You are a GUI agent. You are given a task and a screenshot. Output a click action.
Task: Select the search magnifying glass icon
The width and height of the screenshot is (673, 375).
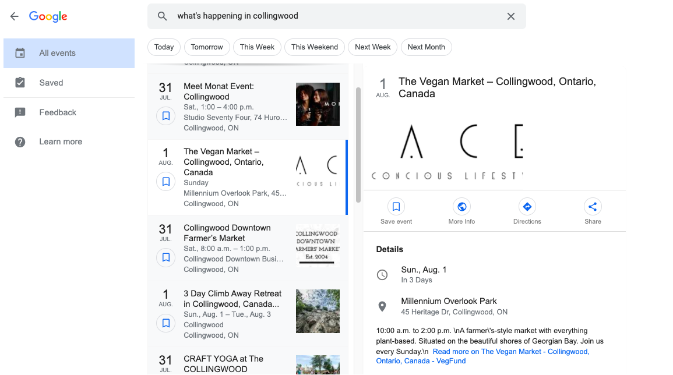click(x=162, y=16)
